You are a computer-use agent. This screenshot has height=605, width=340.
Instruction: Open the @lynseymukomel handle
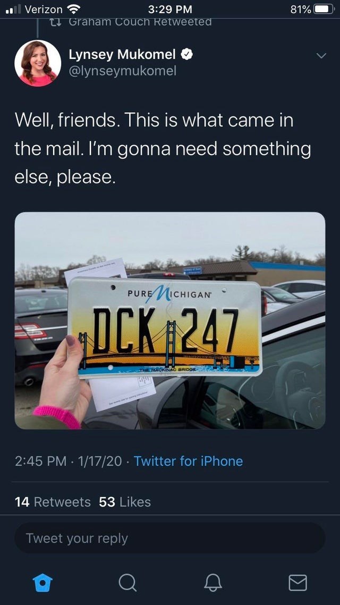tap(123, 71)
